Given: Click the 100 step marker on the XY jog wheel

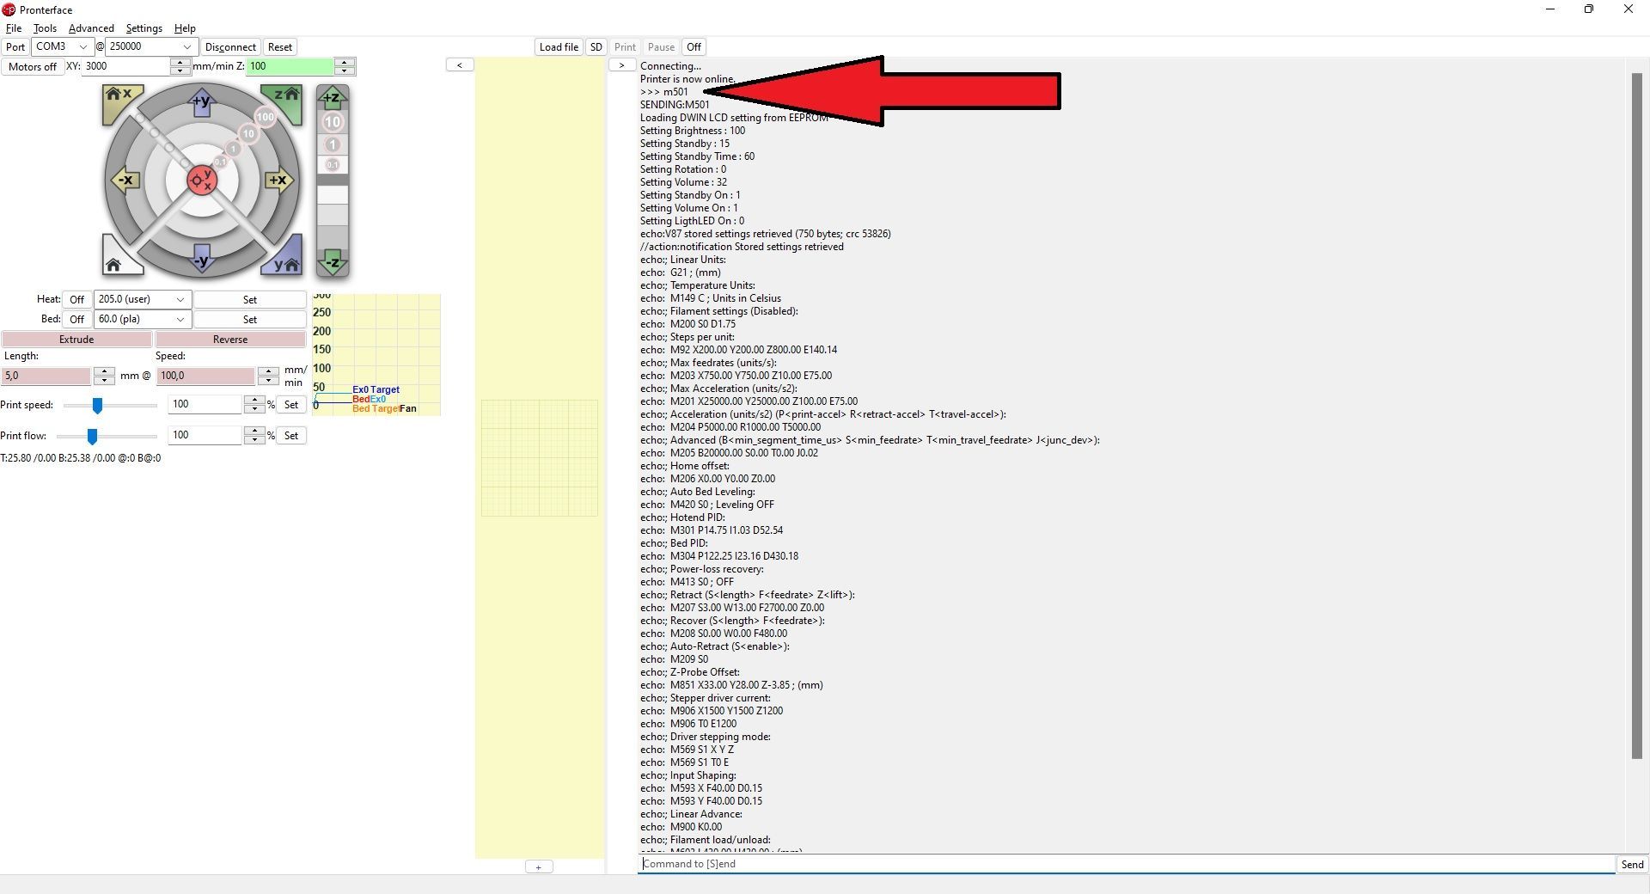Looking at the screenshot, I should click(265, 117).
